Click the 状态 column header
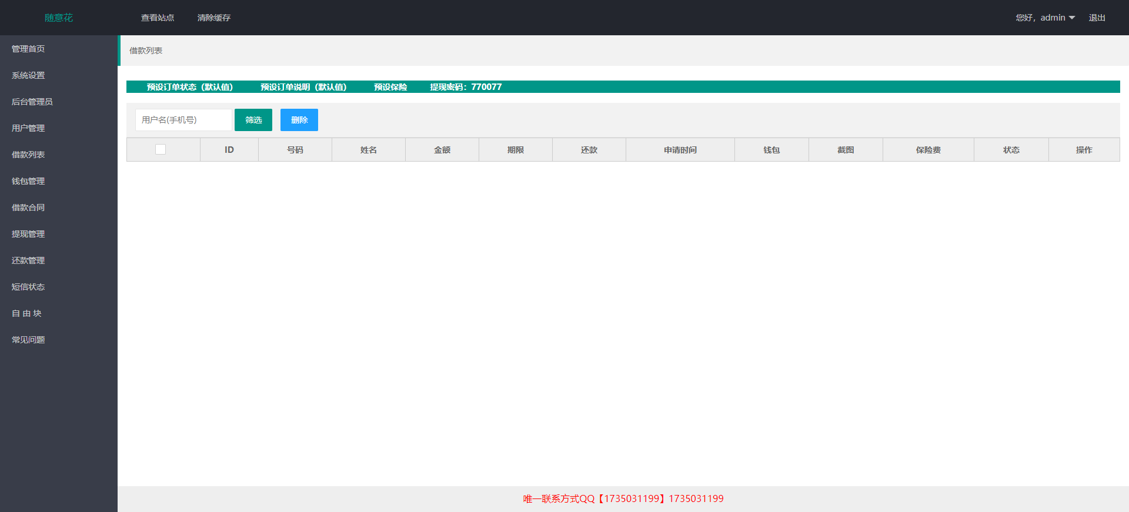The width and height of the screenshot is (1129, 512). point(1011,150)
